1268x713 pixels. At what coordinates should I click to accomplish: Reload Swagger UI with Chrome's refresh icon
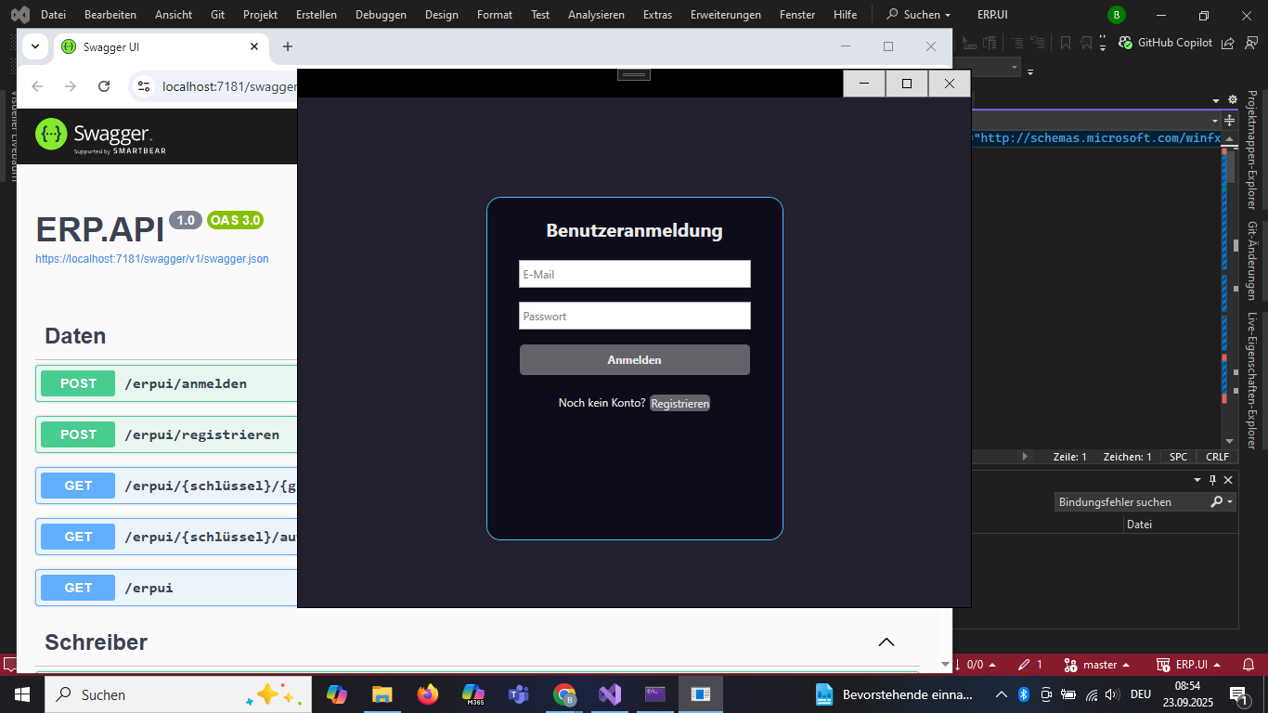[x=102, y=85]
